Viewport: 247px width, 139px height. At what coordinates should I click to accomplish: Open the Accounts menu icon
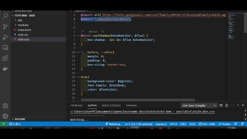(5, 106)
